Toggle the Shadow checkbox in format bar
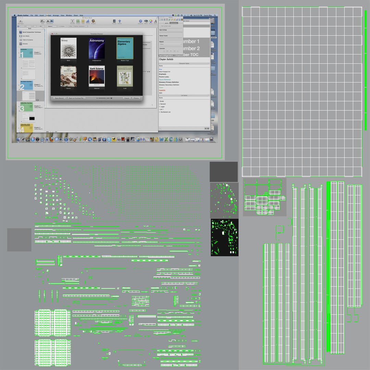 click(x=60, y=26)
